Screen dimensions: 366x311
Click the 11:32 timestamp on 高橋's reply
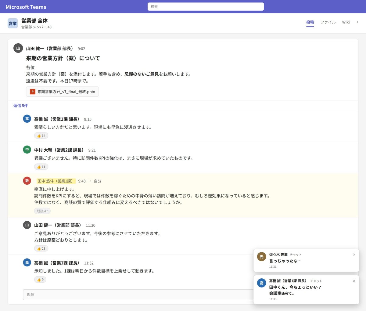89,263
